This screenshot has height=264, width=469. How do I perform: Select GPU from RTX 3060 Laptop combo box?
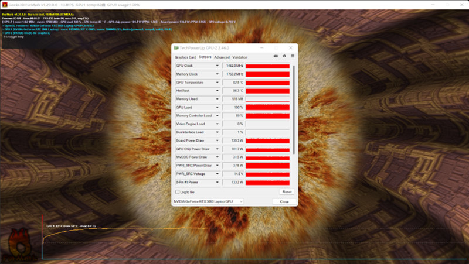pos(208,201)
